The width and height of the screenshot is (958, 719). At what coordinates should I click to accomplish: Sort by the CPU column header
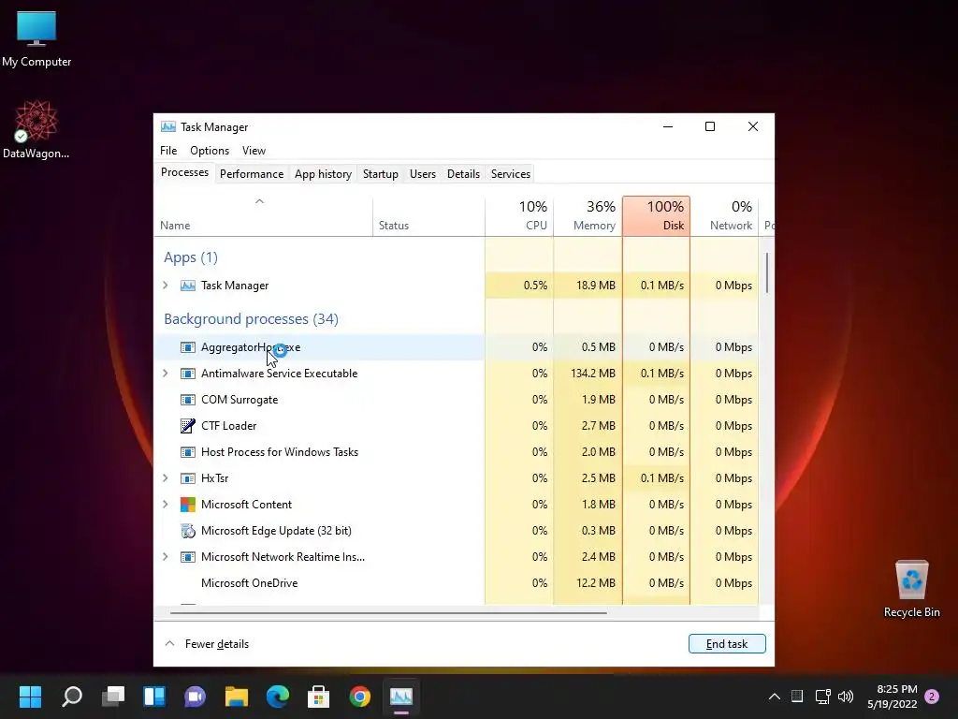pos(519,216)
